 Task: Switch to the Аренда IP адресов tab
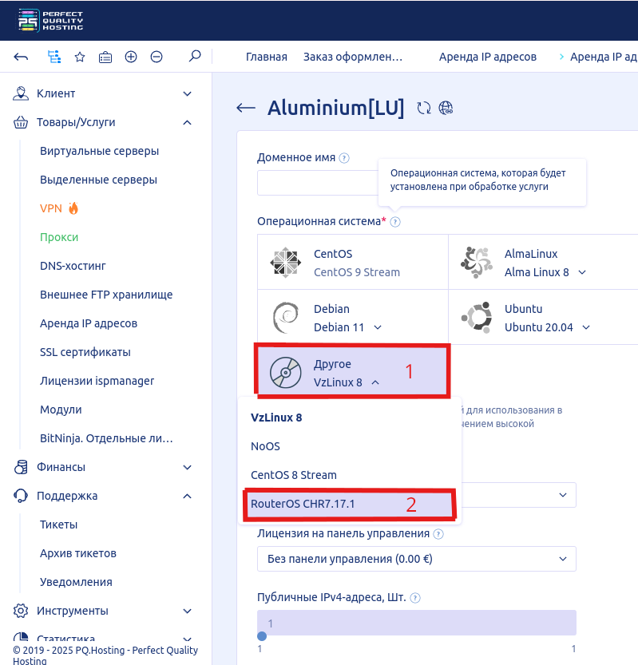(488, 57)
